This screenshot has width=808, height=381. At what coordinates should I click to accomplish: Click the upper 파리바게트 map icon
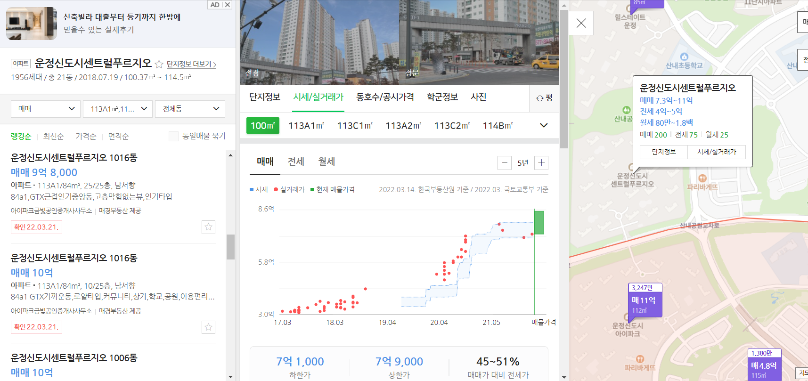click(x=702, y=178)
